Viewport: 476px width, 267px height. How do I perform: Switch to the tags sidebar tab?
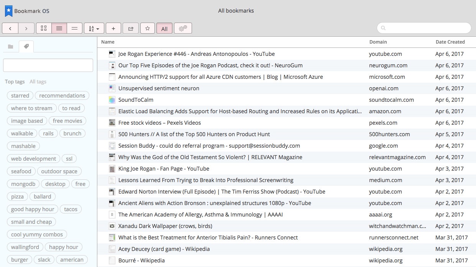point(26,46)
